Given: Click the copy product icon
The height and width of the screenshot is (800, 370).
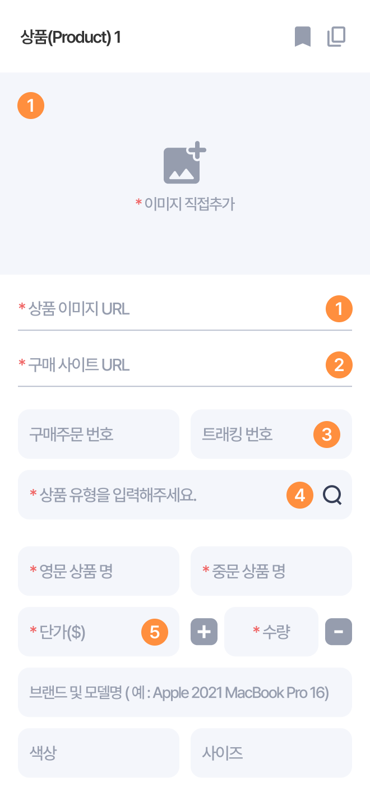Looking at the screenshot, I should coord(336,37).
